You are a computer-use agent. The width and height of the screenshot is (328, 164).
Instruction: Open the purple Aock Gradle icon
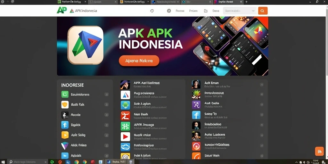196,105
